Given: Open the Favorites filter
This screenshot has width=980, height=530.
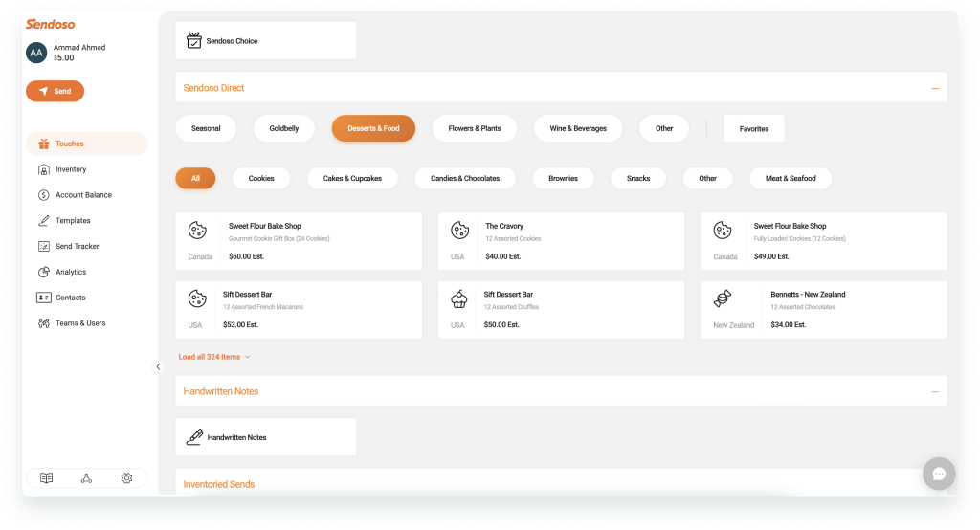Looking at the screenshot, I should coord(754,129).
